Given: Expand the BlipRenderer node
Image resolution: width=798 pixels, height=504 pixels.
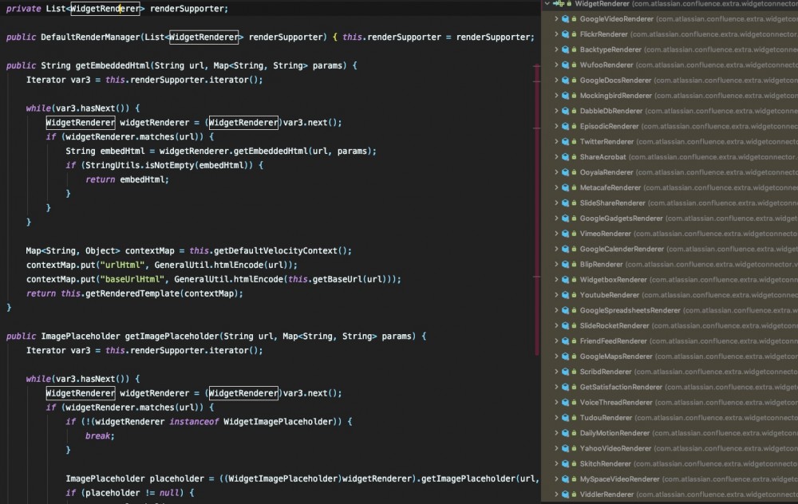Looking at the screenshot, I should (x=556, y=264).
